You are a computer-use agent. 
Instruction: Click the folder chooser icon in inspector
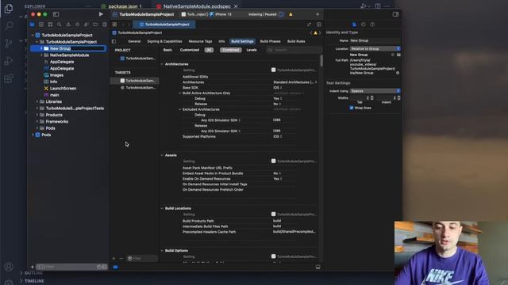[x=398, y=55]
